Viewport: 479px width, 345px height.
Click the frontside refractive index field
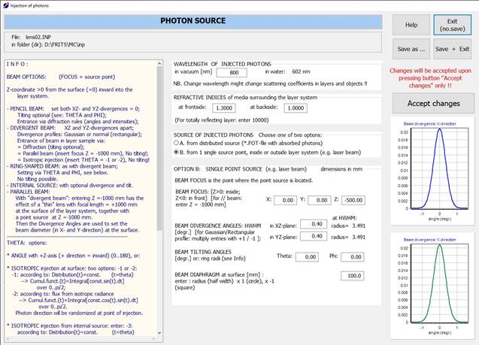224,107
